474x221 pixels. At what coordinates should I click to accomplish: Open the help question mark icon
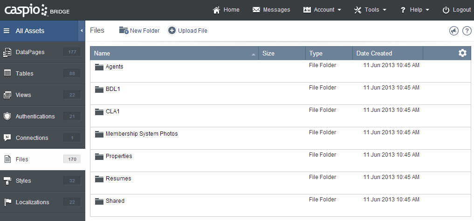467,31
